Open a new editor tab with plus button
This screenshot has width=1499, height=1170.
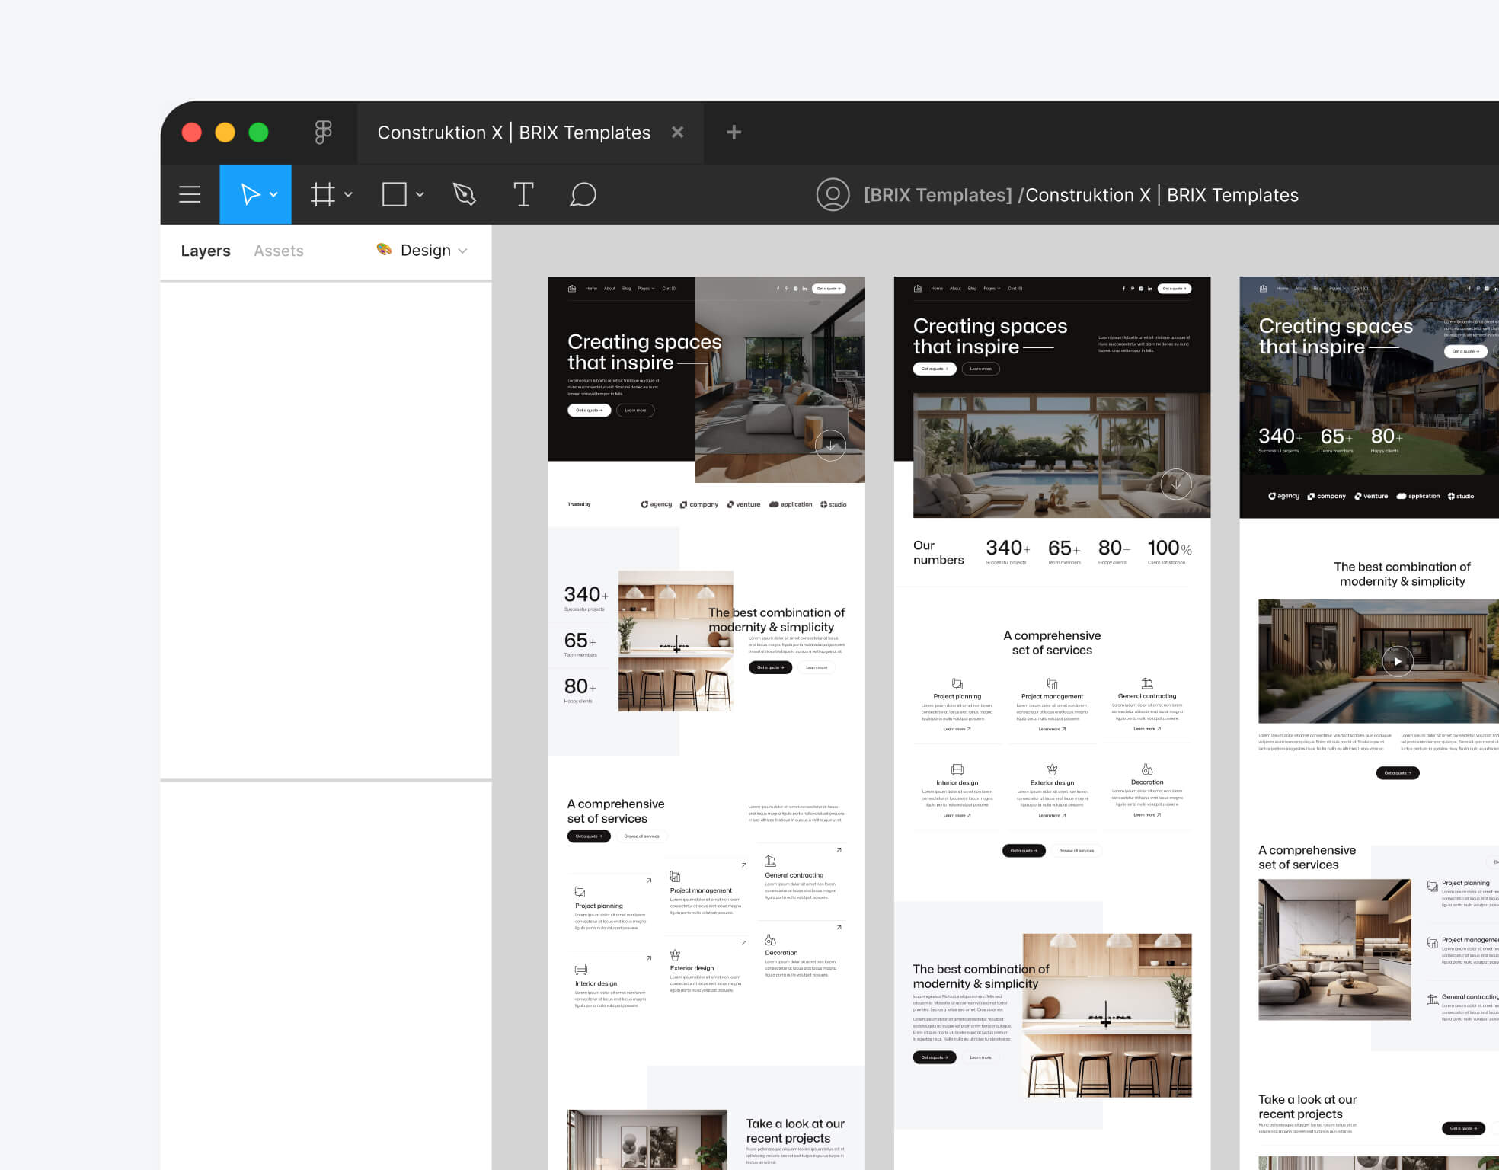click(x=733, y=132)
